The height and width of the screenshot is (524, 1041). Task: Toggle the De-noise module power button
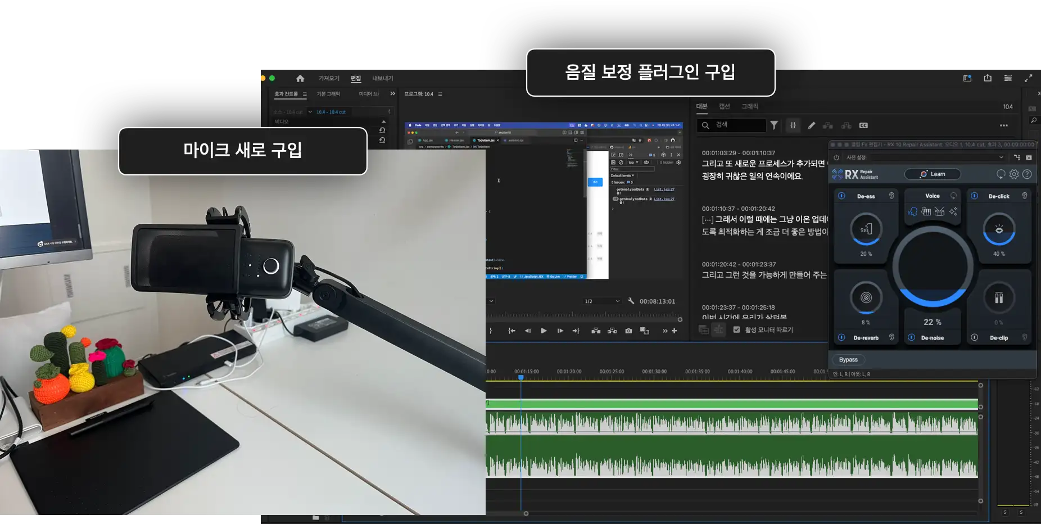(911, 338)
